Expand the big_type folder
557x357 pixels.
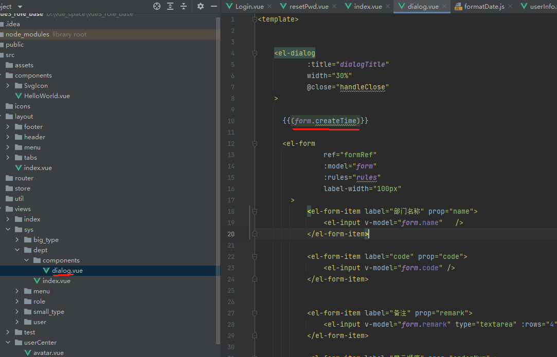(17, 239)
